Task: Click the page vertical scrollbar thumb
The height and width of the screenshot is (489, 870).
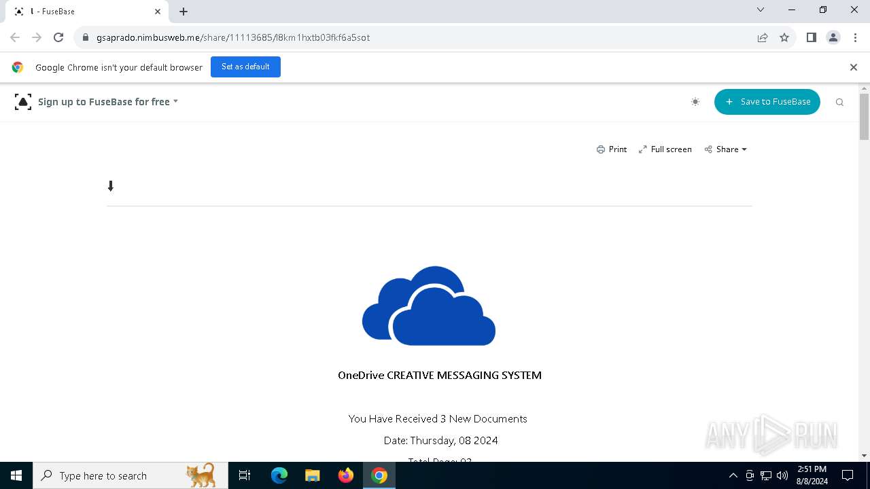Action: pos(864,117)
